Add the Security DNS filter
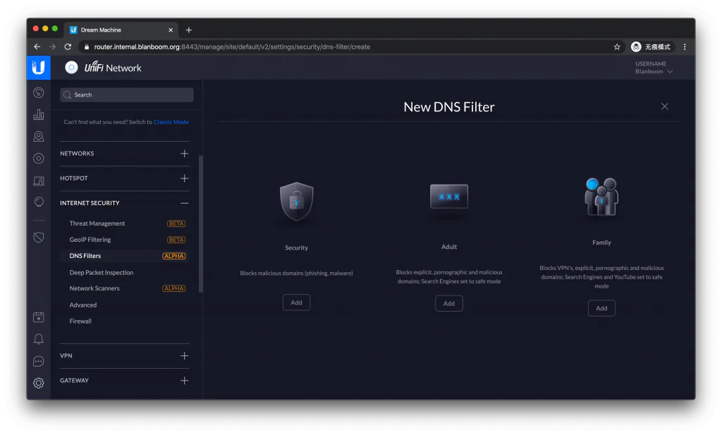 tap(297, 302)
